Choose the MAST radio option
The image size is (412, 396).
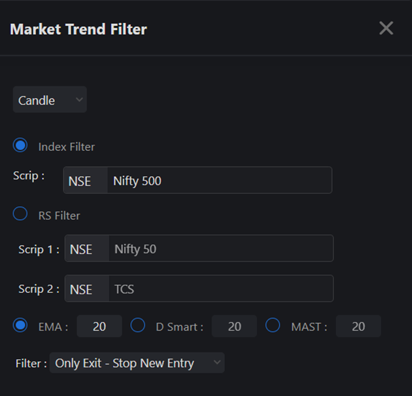272,325
